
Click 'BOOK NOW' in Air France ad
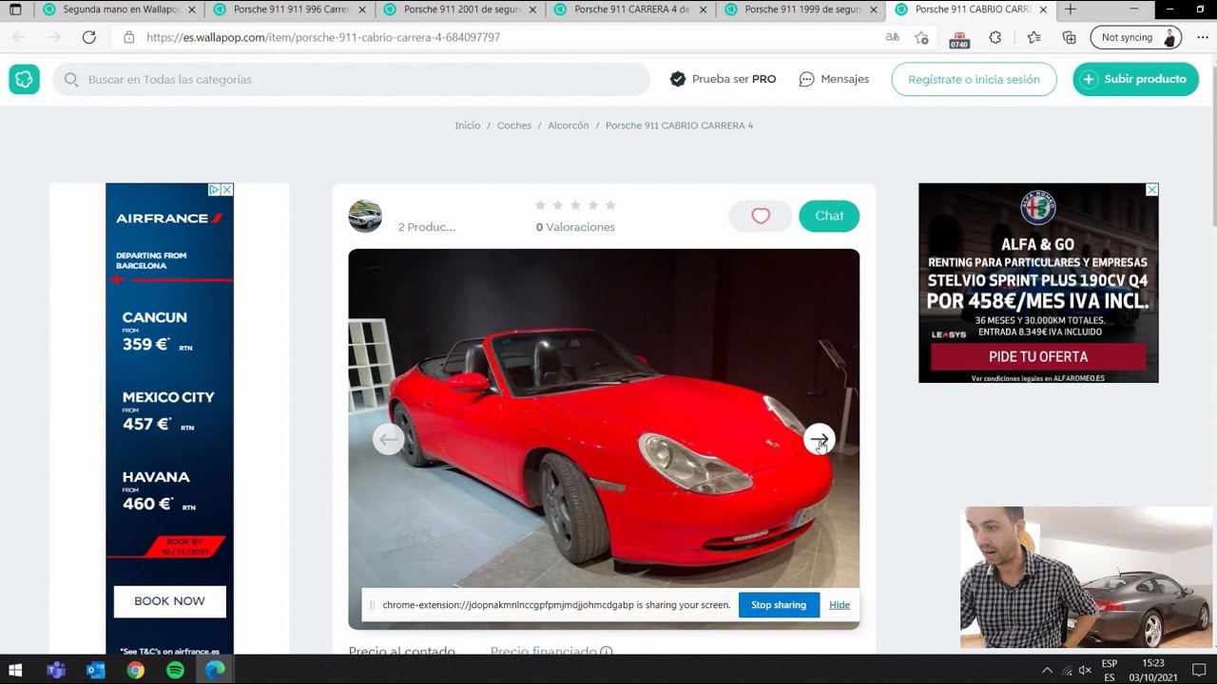(170, 601)
